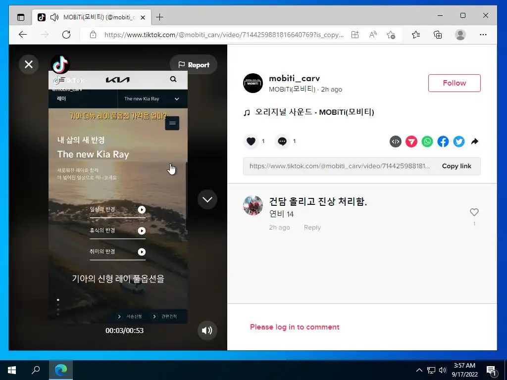Go back in the browser
The image size is (507, 380).
pos(23,35)
